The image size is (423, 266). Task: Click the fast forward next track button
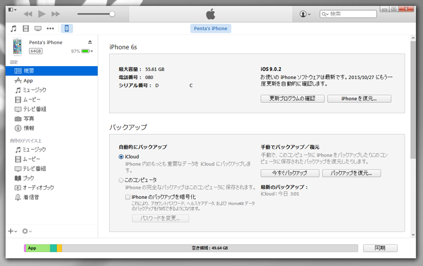point(56,14)
